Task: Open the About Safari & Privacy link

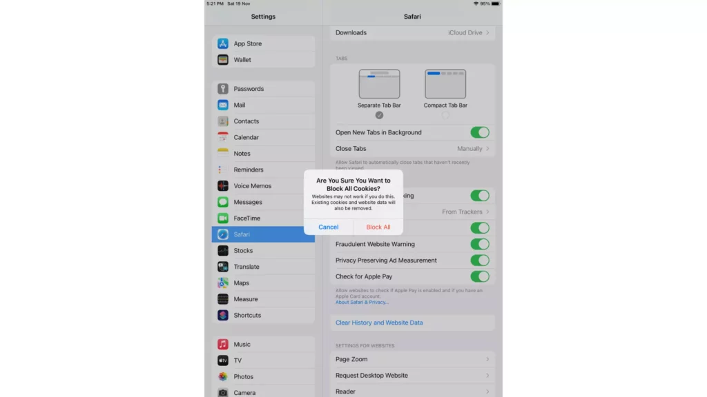Action: pos(362,303)
